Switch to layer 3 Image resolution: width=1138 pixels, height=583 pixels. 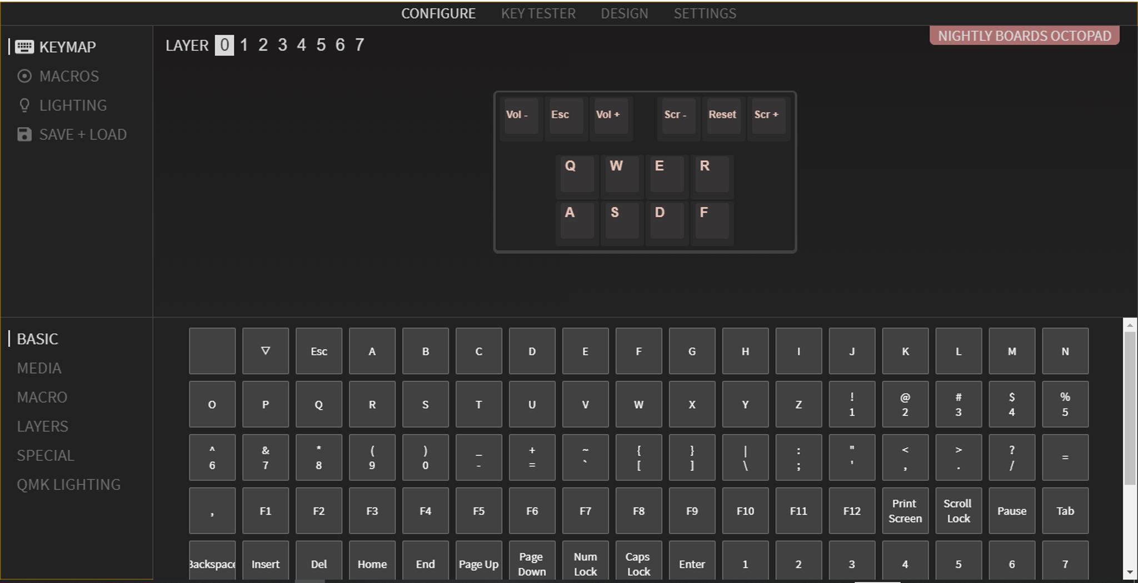click(x=282, y=45)
